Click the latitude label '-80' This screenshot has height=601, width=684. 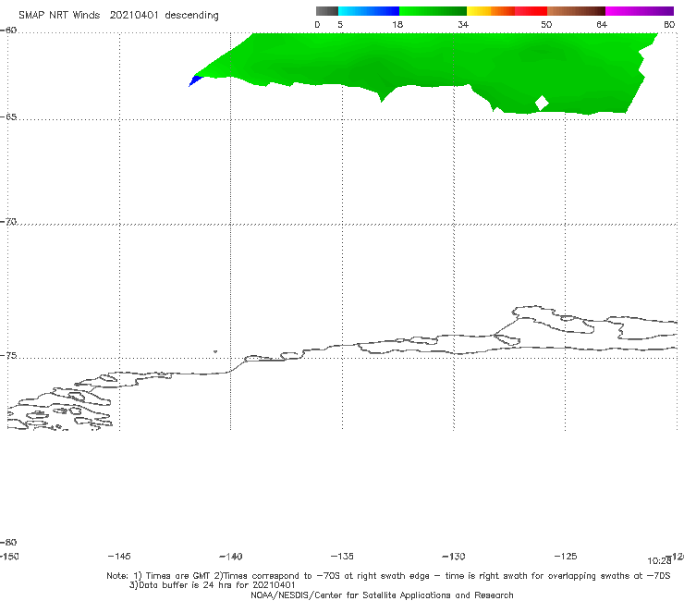(x=8, y=542)
